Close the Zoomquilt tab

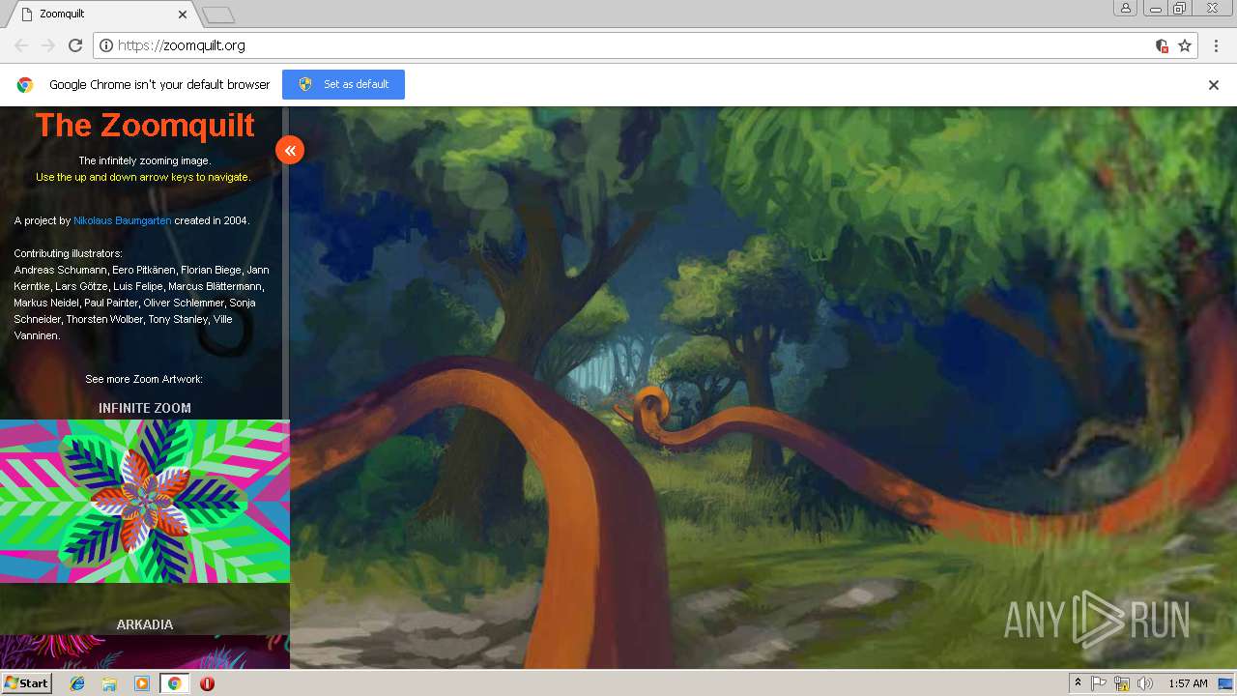point(183,14)
